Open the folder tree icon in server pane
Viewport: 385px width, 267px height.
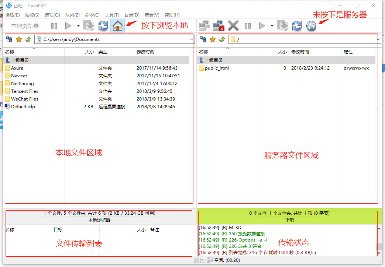tap(203, 39)
